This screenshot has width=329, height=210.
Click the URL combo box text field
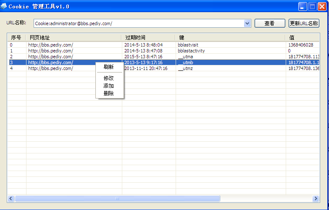[x=139, y=23]
